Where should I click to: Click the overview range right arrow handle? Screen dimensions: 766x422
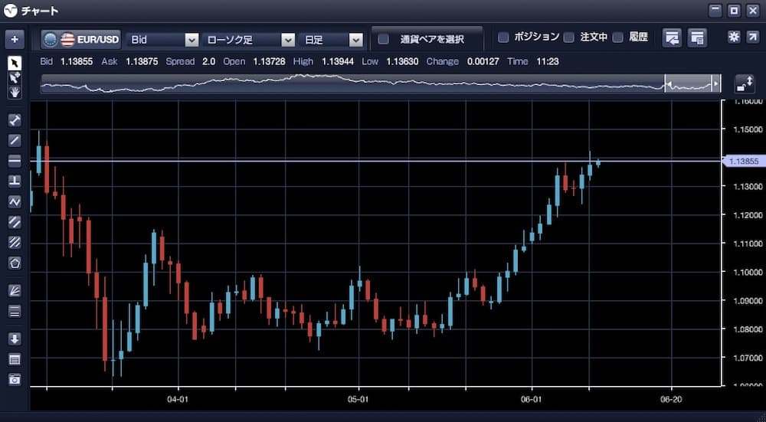click(x=716, y=83)
